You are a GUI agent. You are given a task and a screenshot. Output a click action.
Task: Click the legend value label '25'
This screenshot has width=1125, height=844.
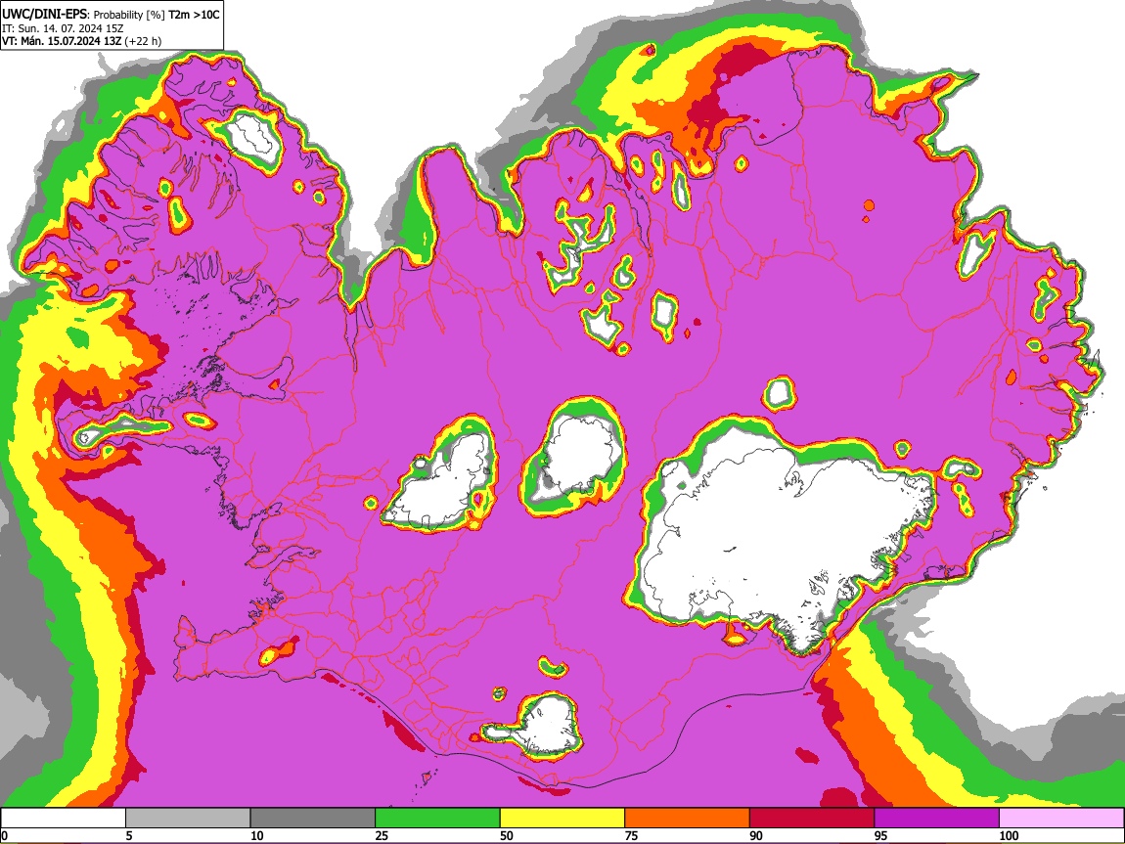tap(382, 835)
